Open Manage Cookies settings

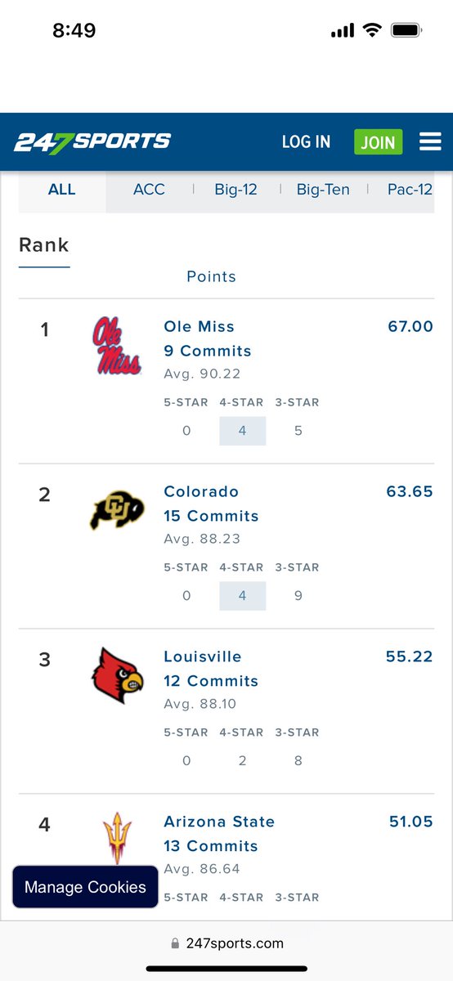click(x=85, y=887)
